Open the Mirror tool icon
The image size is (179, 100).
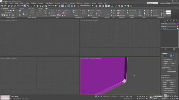coord(93,6)
